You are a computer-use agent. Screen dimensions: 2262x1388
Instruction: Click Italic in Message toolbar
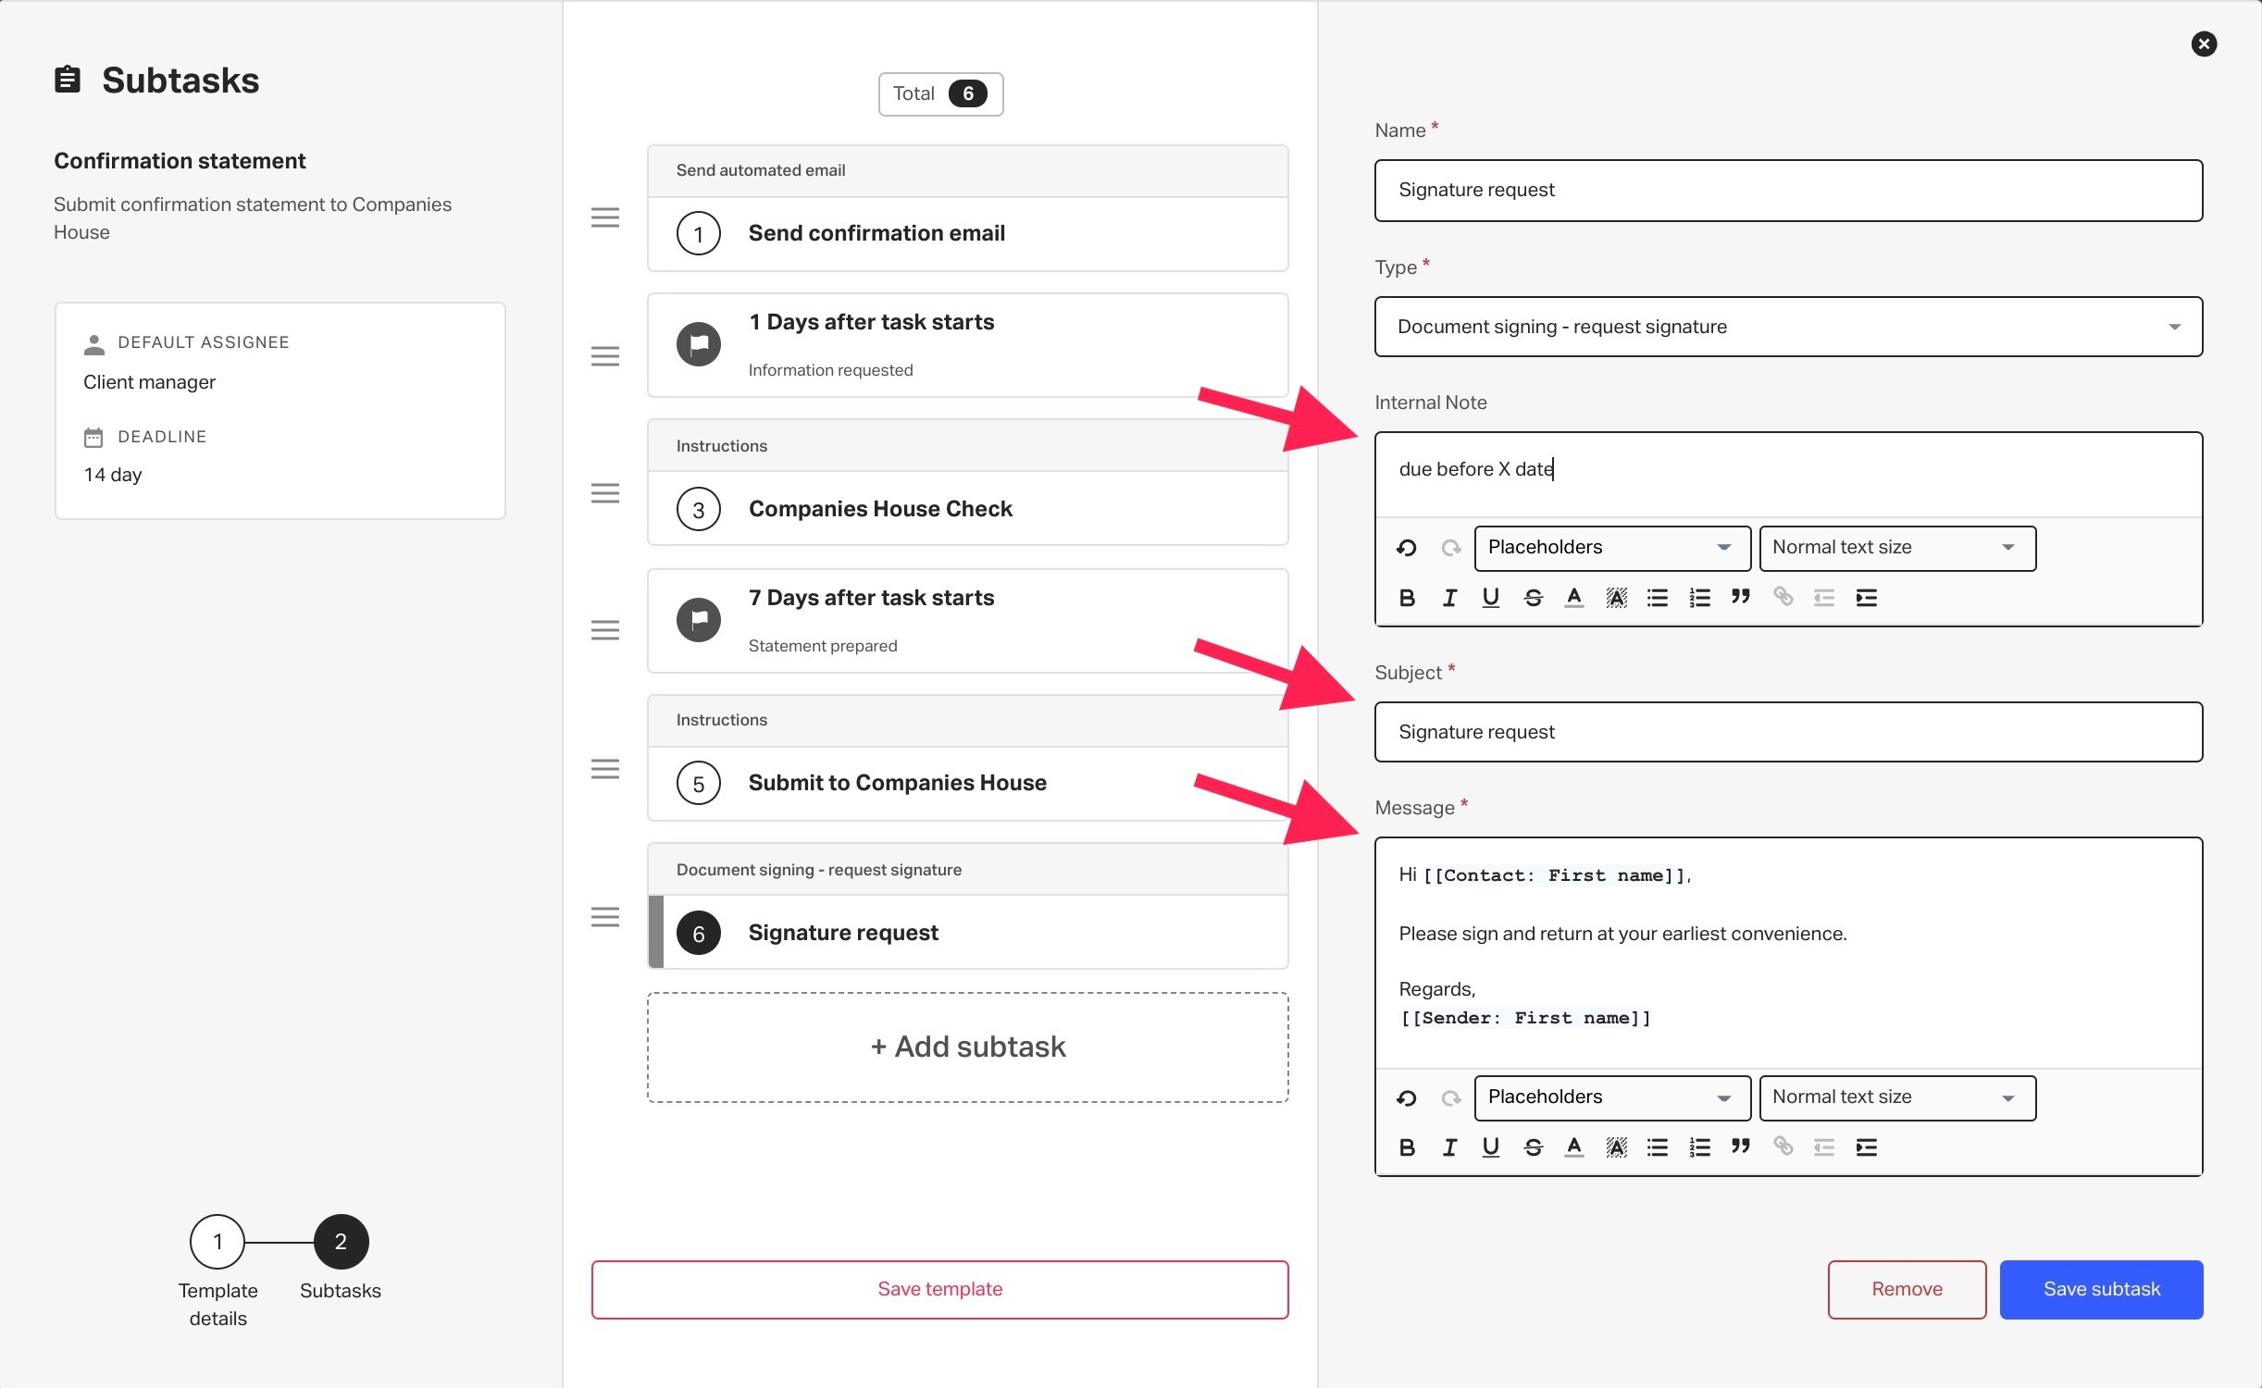(1449, 1147)
